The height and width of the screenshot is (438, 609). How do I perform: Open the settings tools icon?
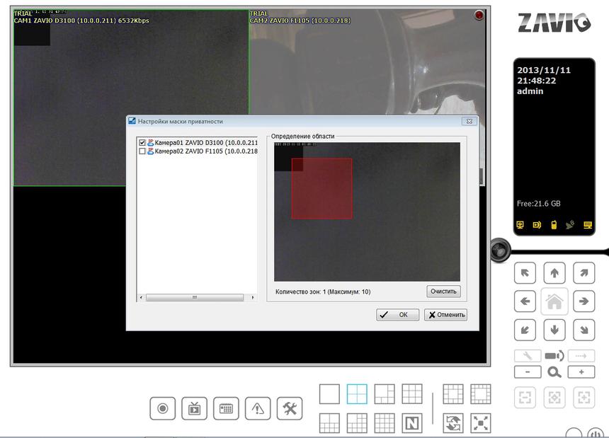(x=290, y=408)
